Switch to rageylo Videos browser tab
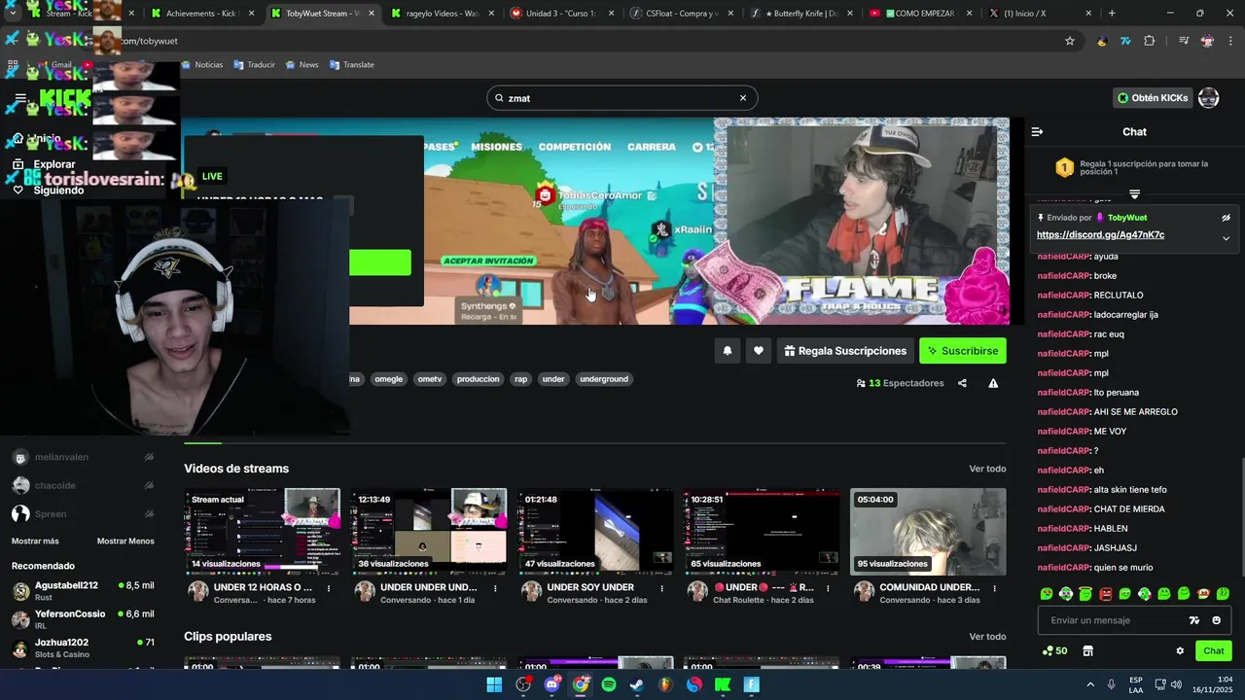The height and width of the screenshot is (700, 1245). click(442, 14)
